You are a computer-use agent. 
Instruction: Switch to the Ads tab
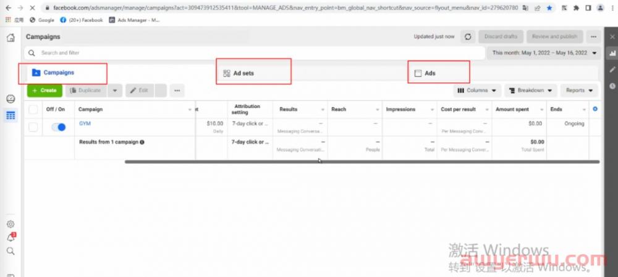(x=425, y=73)
